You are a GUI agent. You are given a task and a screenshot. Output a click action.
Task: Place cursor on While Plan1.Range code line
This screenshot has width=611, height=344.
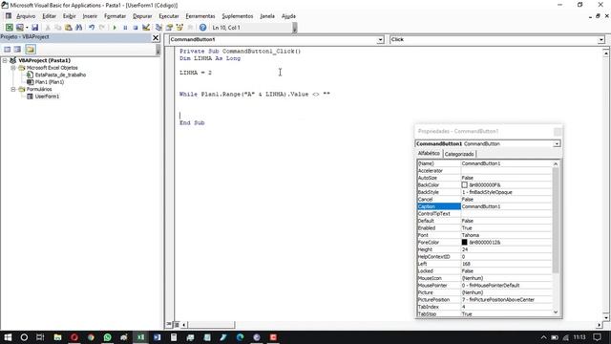pos(255,94)
